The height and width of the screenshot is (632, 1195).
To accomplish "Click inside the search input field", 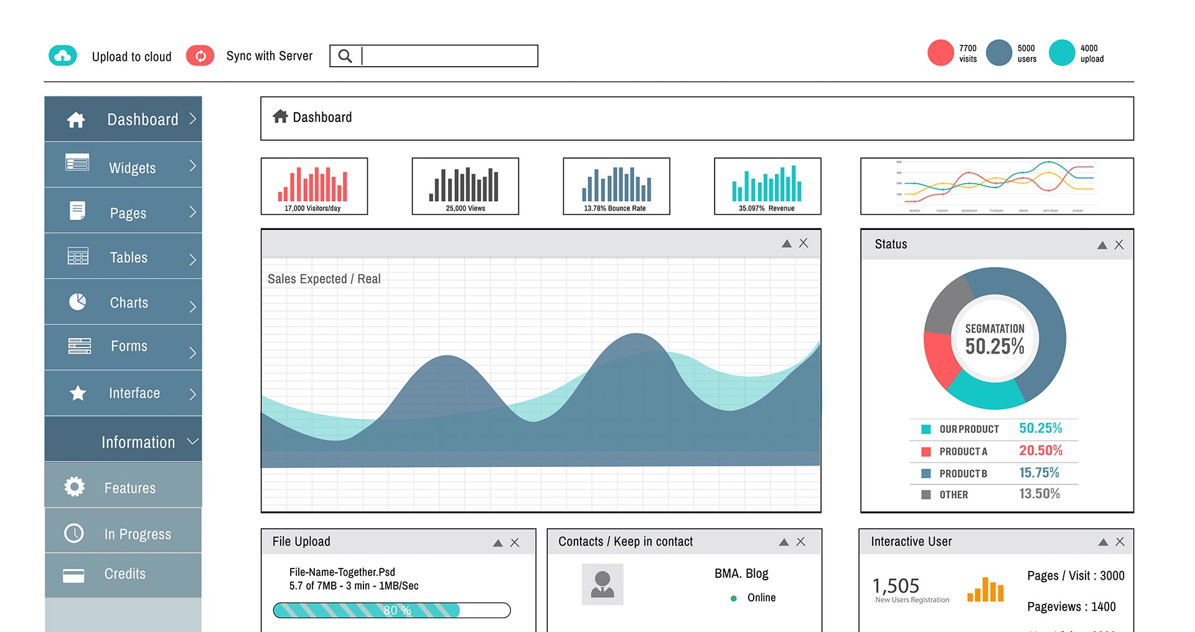I will pos(448,56).
